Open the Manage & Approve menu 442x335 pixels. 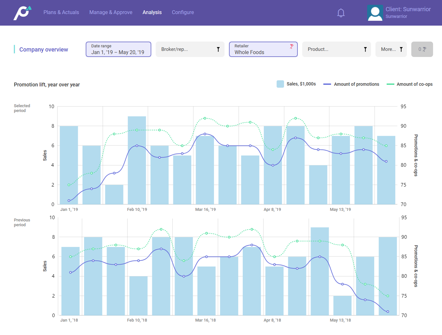(x=111, y=12)
